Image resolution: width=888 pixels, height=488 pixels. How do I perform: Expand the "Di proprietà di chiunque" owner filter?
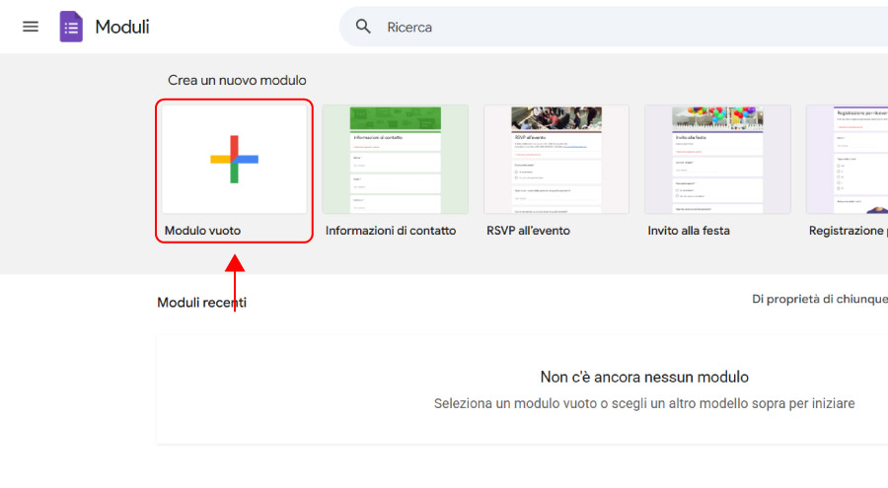pyautogui.click(x=819, y=299)
